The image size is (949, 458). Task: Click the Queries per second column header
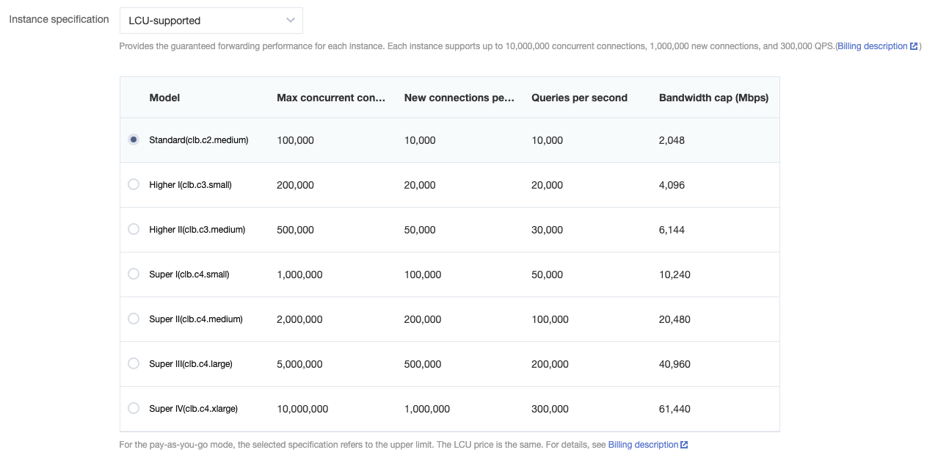(579, 98)
